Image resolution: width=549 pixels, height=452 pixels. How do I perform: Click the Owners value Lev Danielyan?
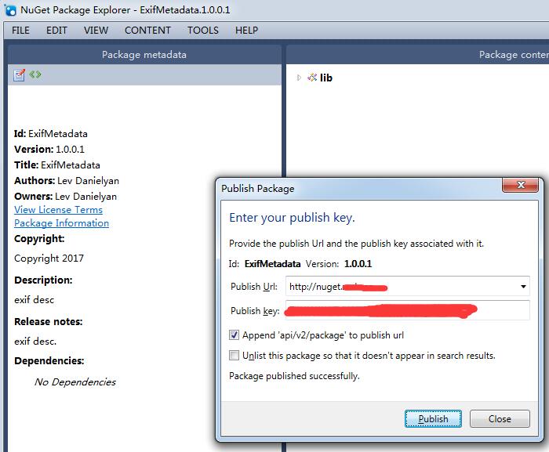[x=85, y=197]
